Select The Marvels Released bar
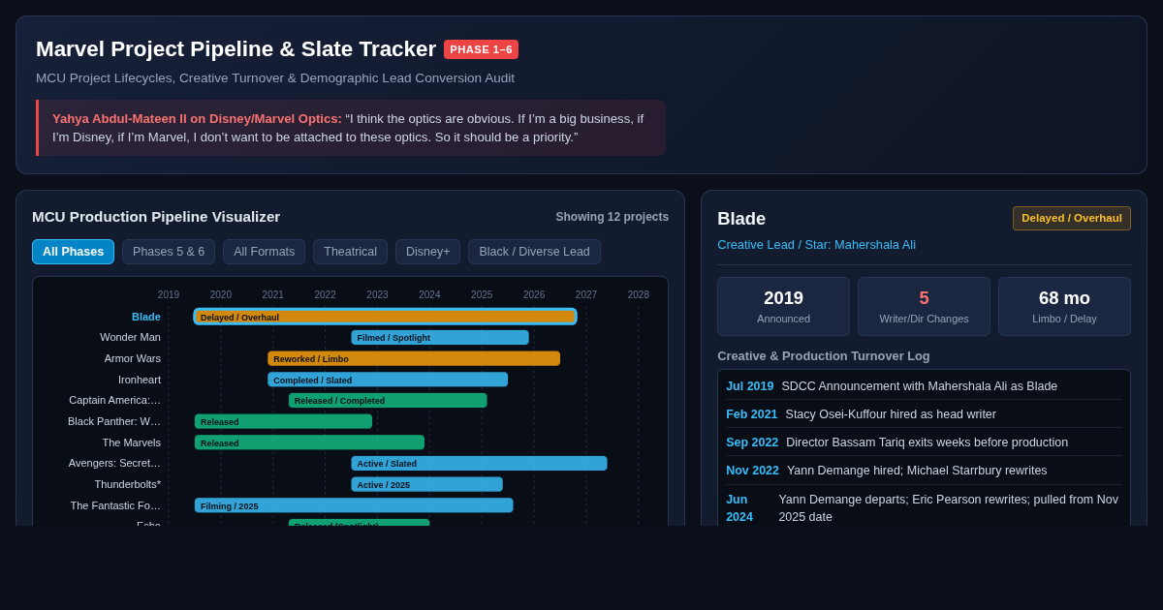Viewport: 1163px width, 610px height. tap(309, 442)
